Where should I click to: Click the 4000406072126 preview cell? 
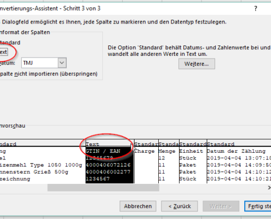click(108, 165)
